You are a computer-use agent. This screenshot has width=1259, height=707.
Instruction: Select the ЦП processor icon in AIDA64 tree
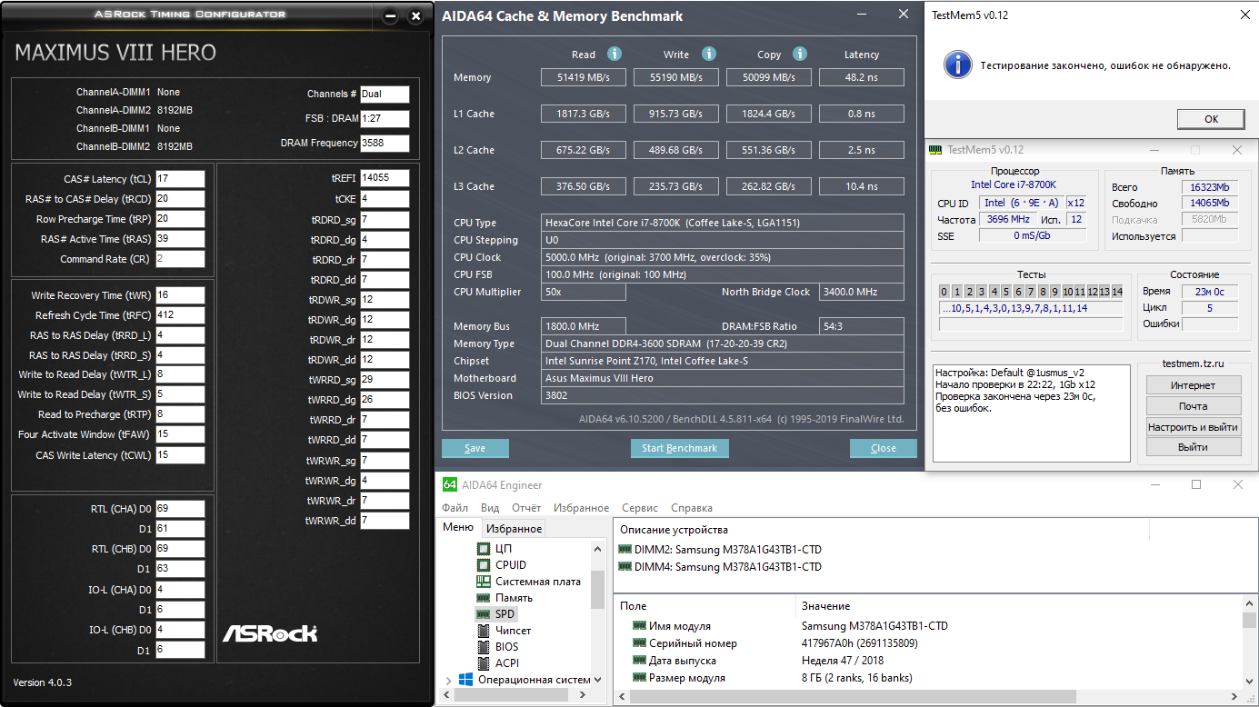[x=485, y=549]
